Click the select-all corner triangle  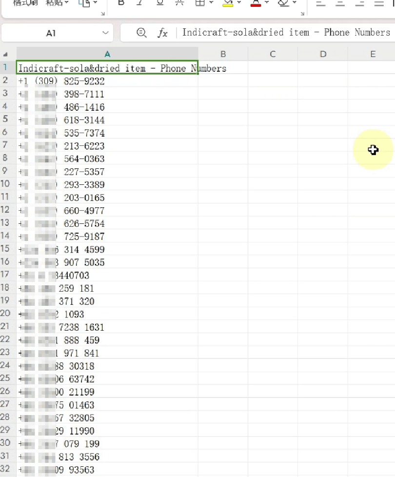(x=5, y=55)
